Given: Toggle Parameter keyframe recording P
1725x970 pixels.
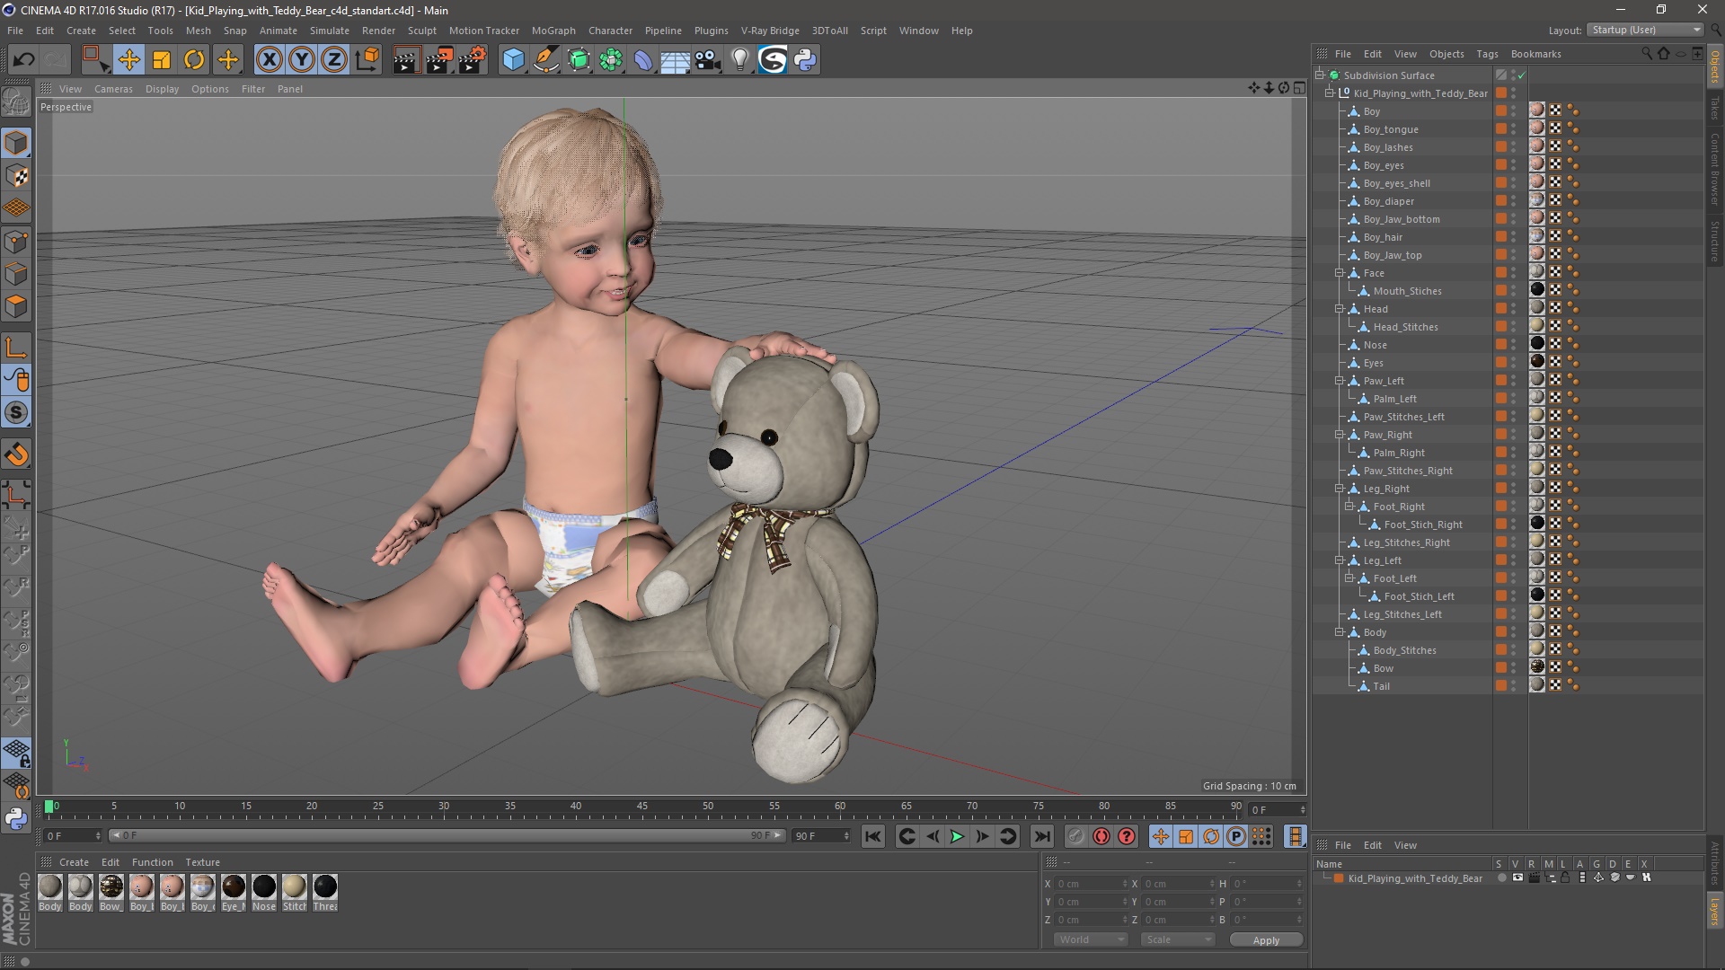Looking at the screenshot, I should point(1236,837).
